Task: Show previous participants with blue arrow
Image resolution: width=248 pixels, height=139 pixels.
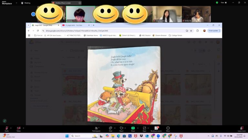Action: [x=33, y=14]
